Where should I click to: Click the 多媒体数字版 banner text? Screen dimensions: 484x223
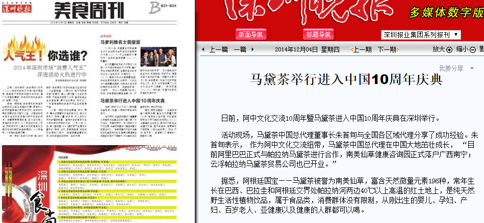coord(446,13)
